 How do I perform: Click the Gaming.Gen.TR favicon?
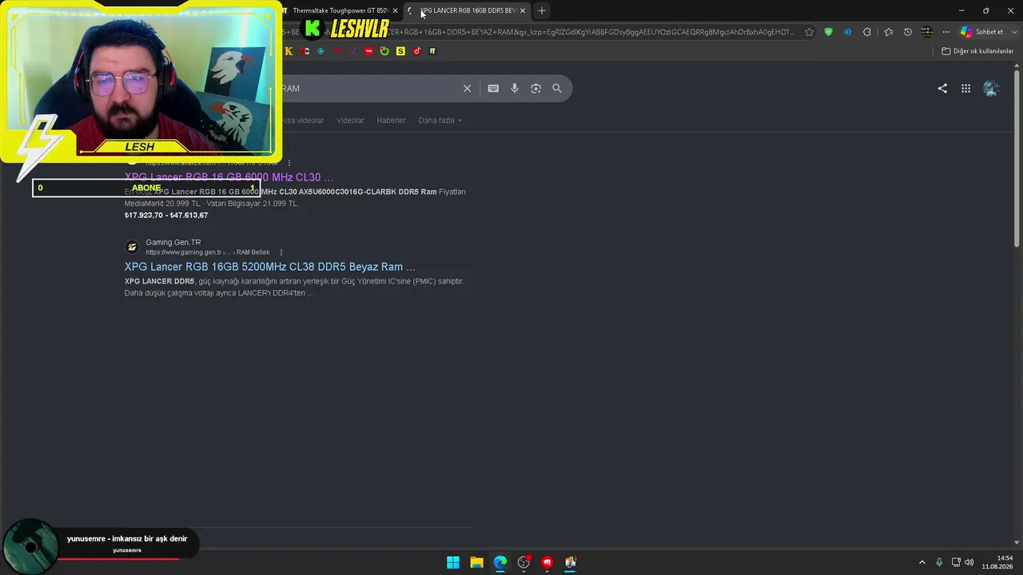(x=132, y=247)
